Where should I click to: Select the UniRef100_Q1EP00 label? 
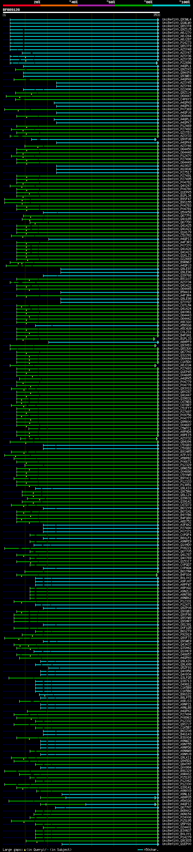point(176,844)
